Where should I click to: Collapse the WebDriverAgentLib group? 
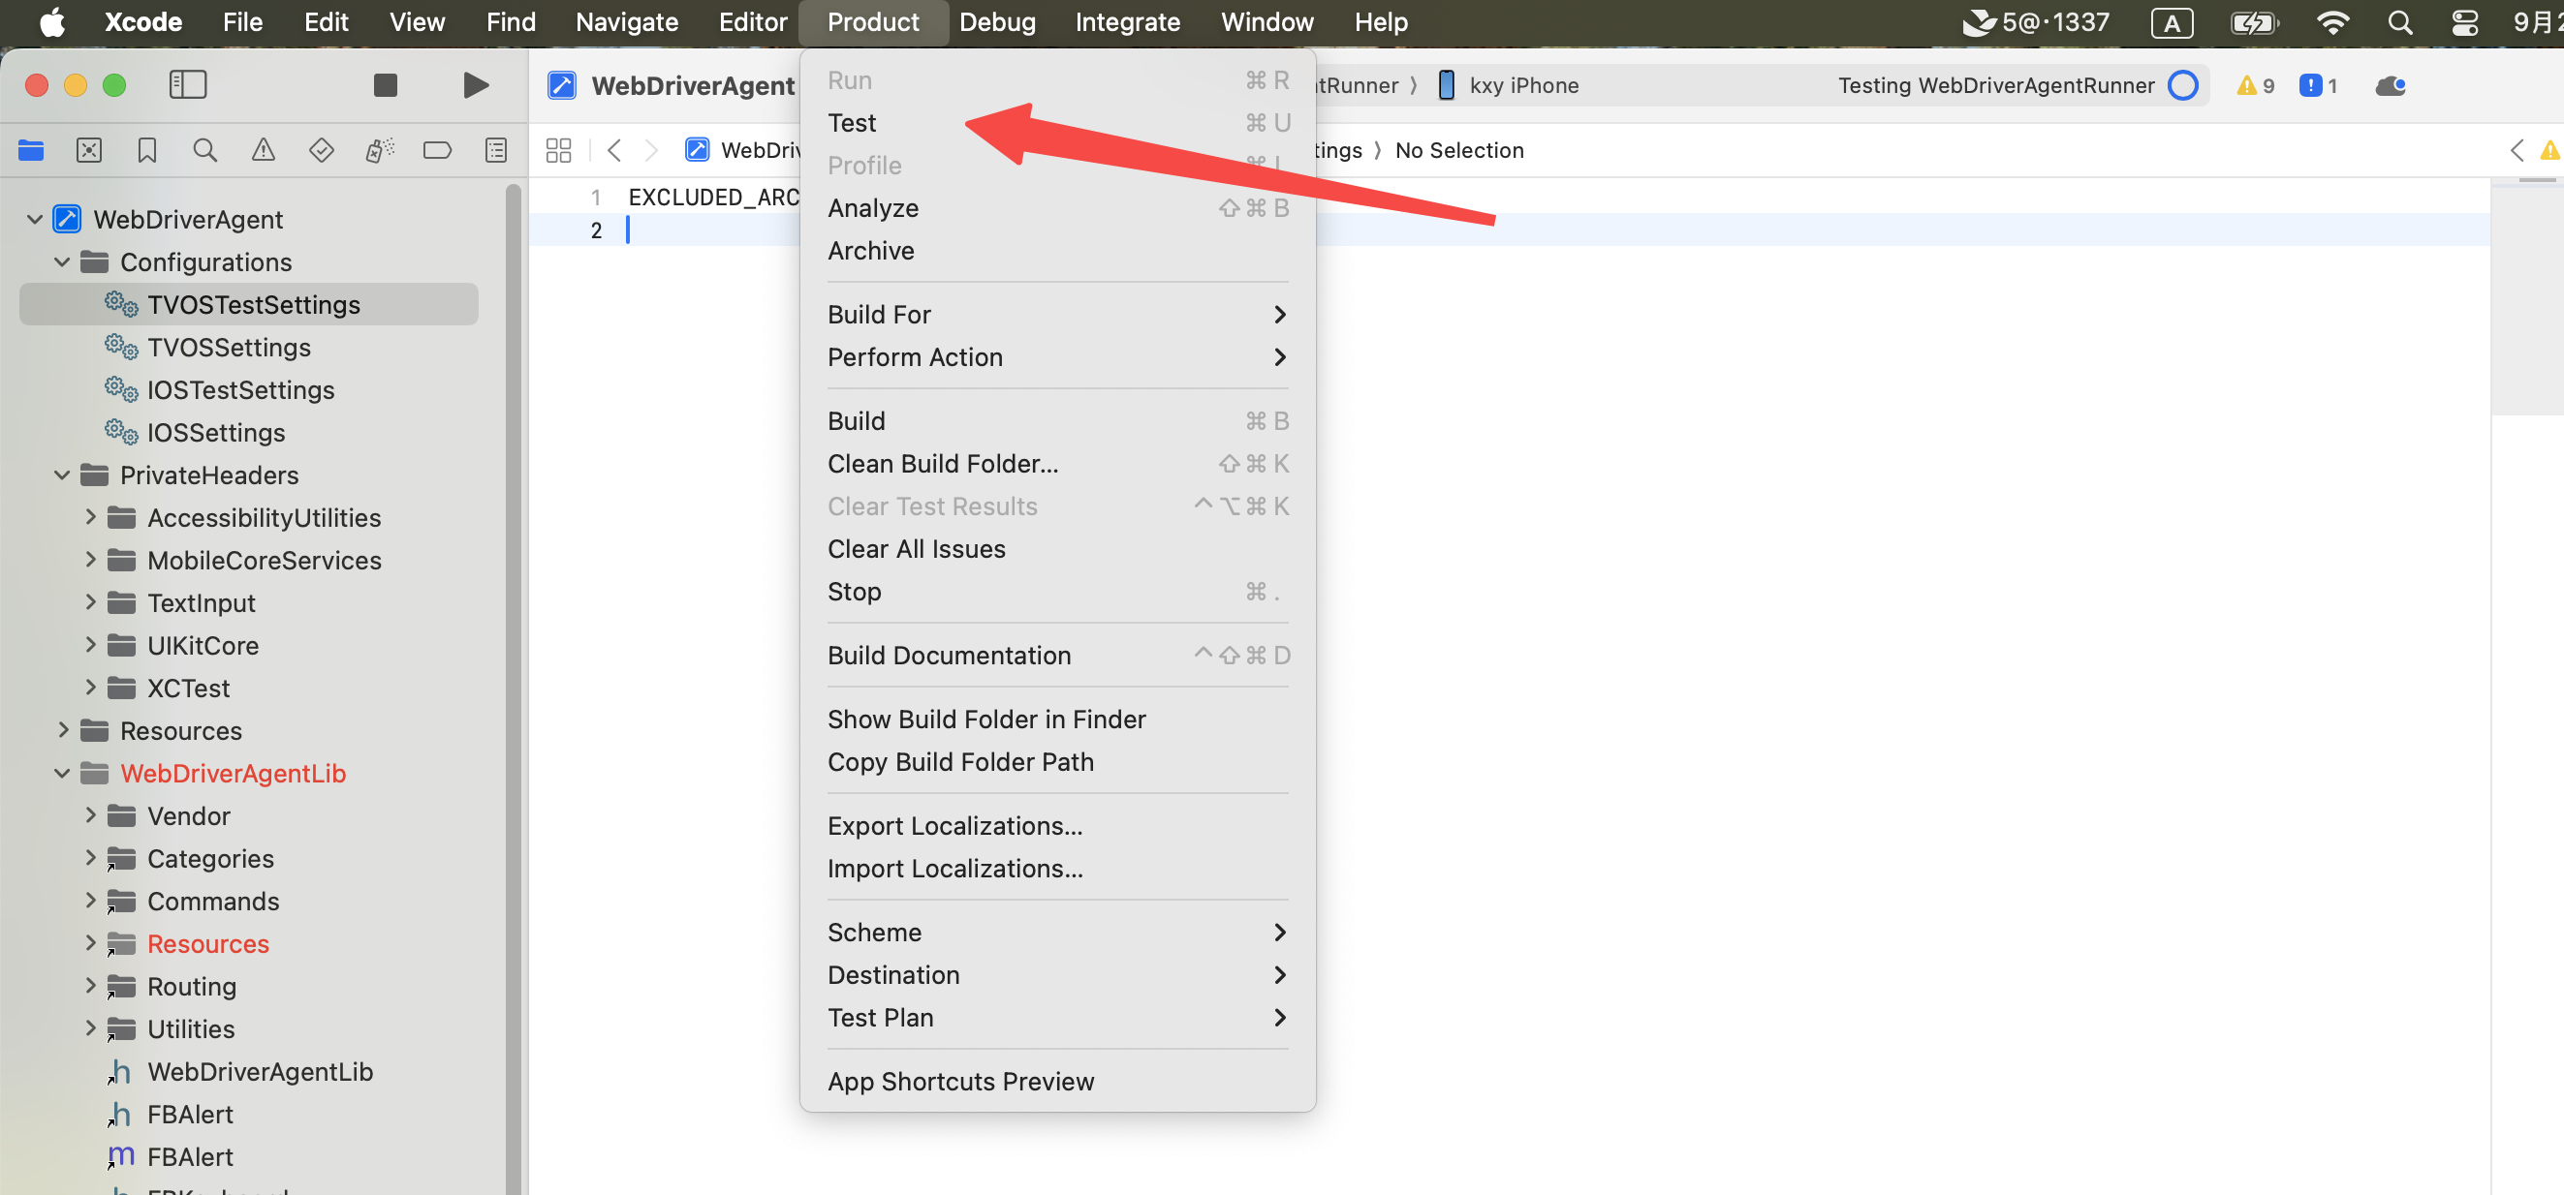coord(62,773)
